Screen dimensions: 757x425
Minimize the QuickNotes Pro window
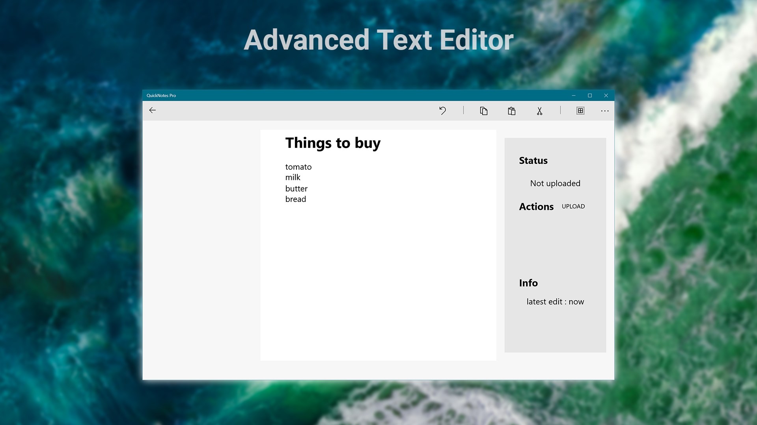(x=574, y=96)
